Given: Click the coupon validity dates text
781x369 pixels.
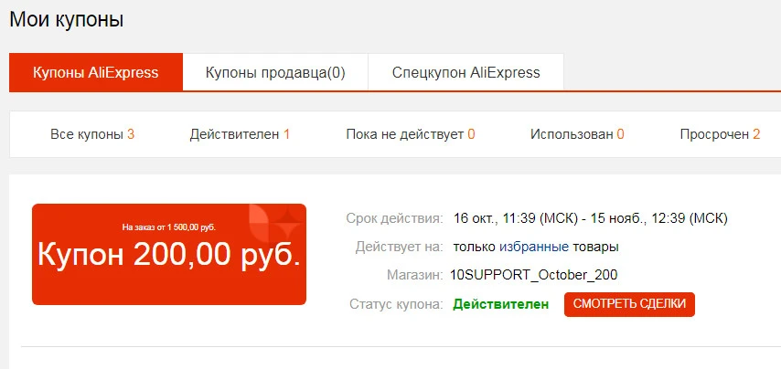Looking at the screenshot, I should click(x=591, y=217).
